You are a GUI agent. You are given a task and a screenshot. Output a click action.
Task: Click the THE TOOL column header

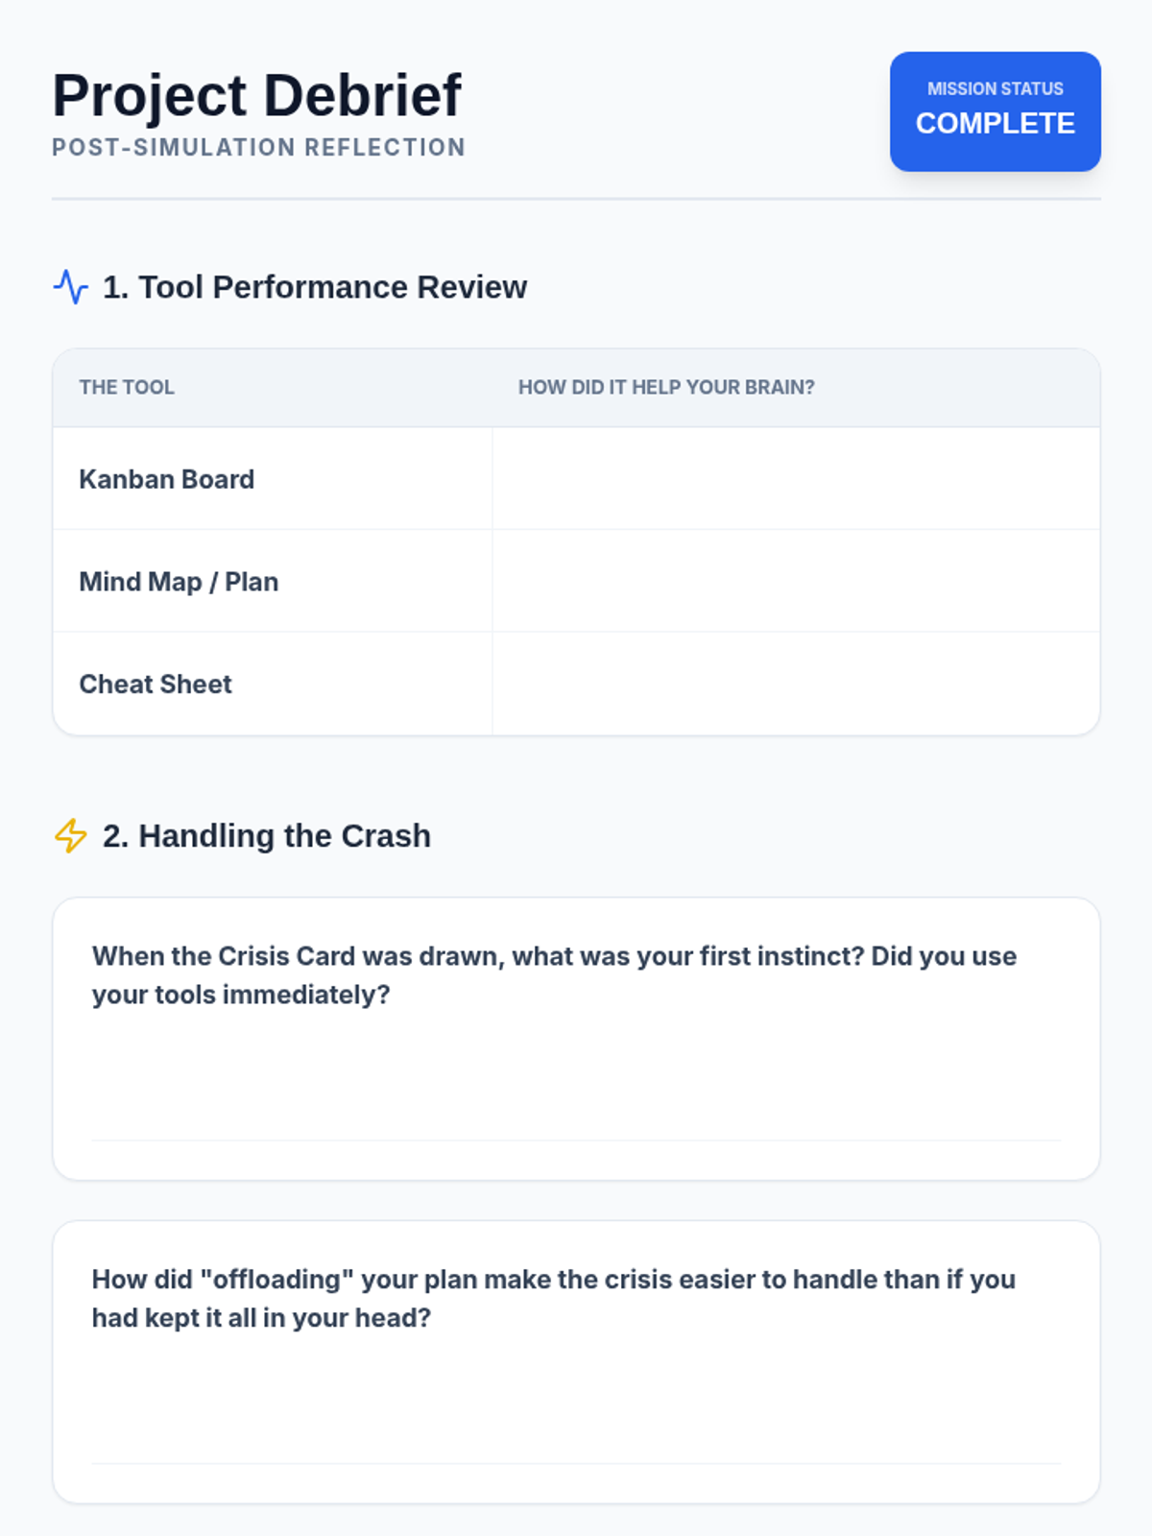pos(127,388)
